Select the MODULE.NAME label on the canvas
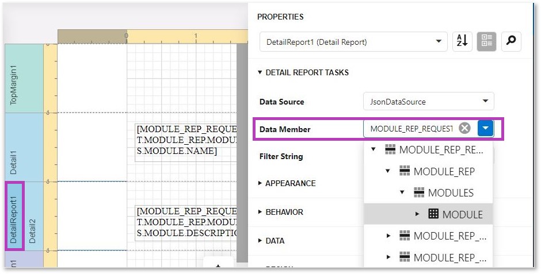 (186, 140)
